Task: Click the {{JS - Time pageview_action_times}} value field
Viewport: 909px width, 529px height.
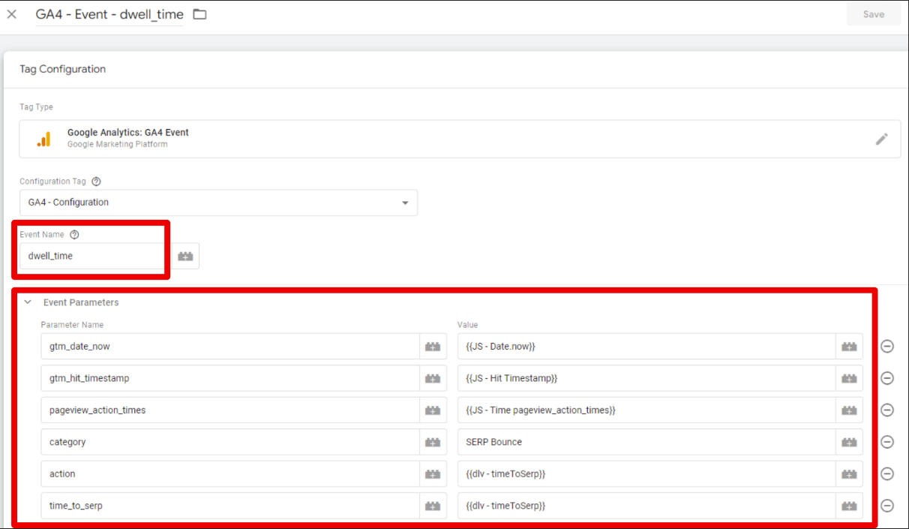Action: (646, 410)
